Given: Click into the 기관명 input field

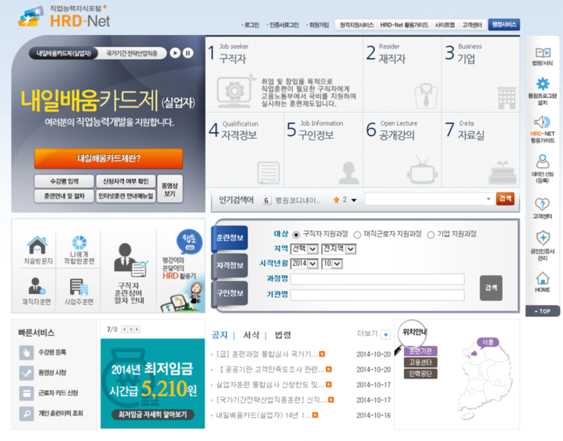Looking at the screenshot, I should click(377, 295).
